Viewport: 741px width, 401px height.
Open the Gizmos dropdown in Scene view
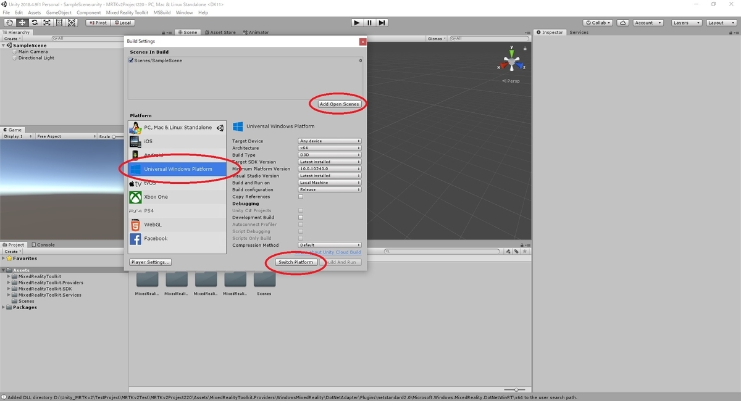tap(437, 38)
